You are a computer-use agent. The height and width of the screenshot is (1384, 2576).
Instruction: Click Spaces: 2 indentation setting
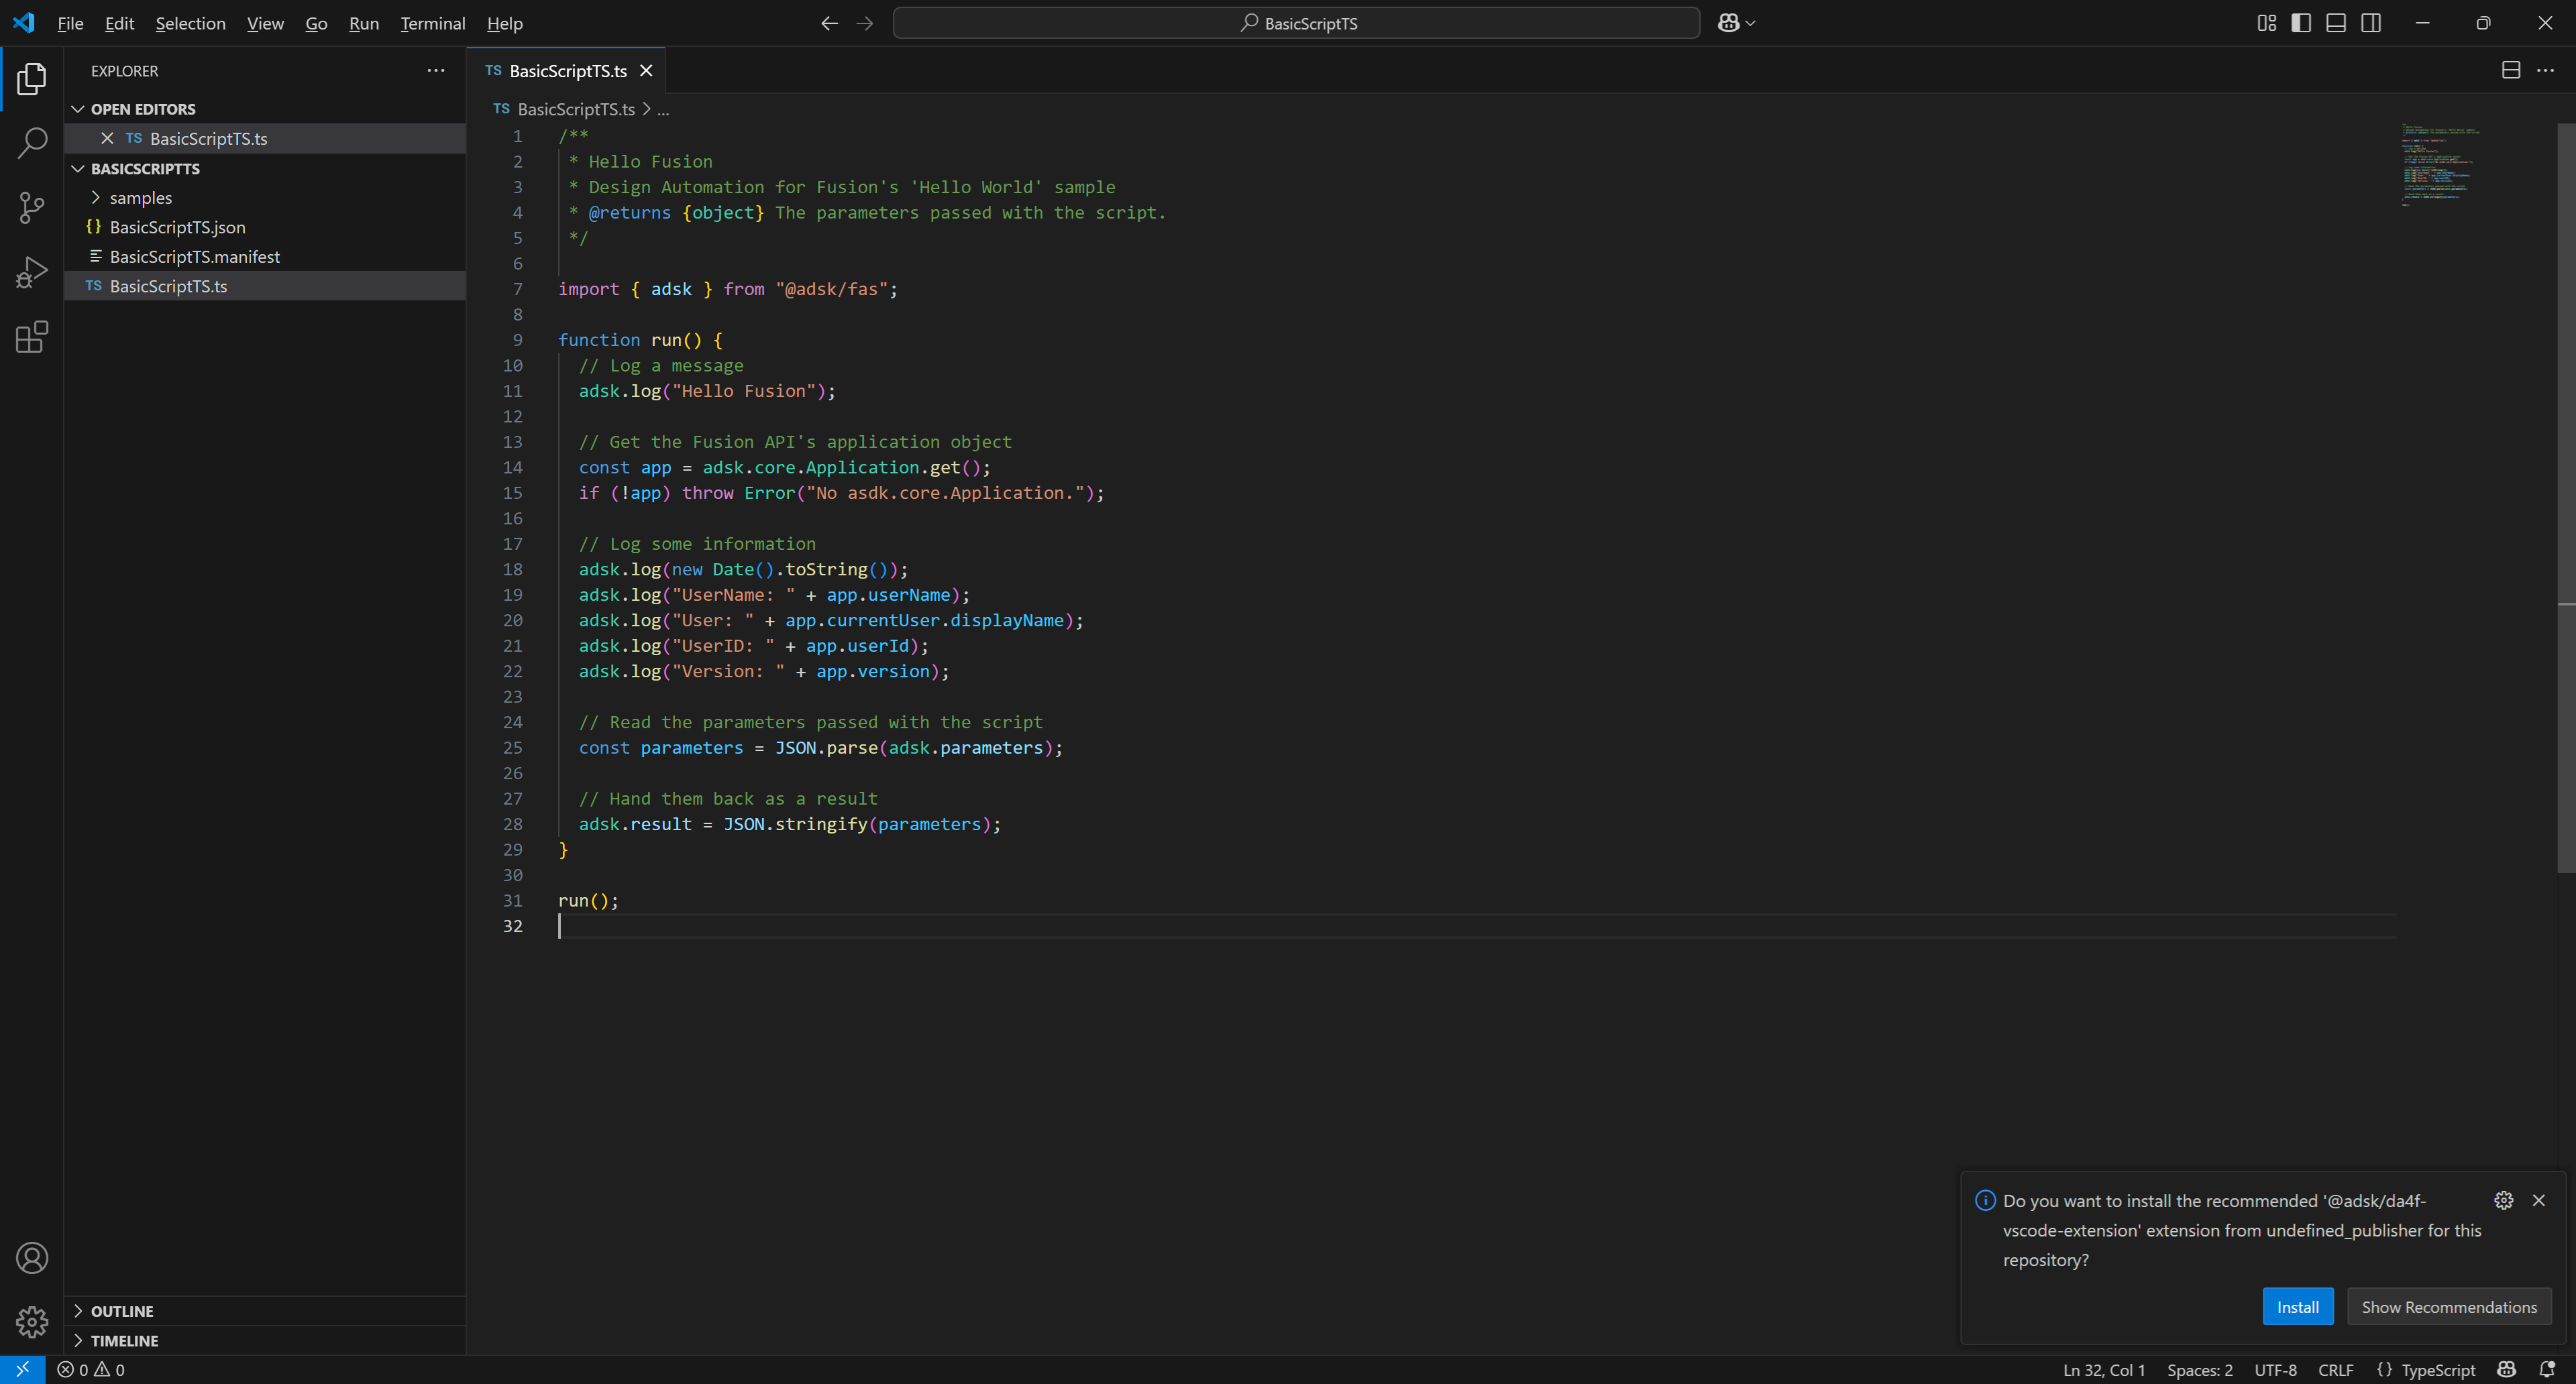click(x=2199, y=1369)
